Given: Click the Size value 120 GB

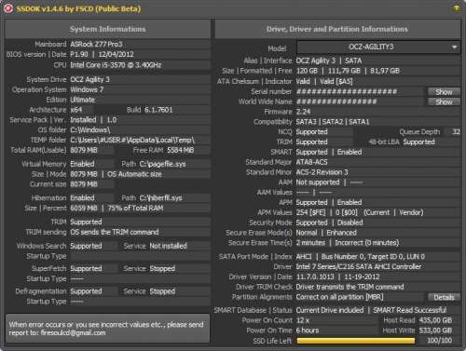Looking at the screenshot, I should [307, 71].
